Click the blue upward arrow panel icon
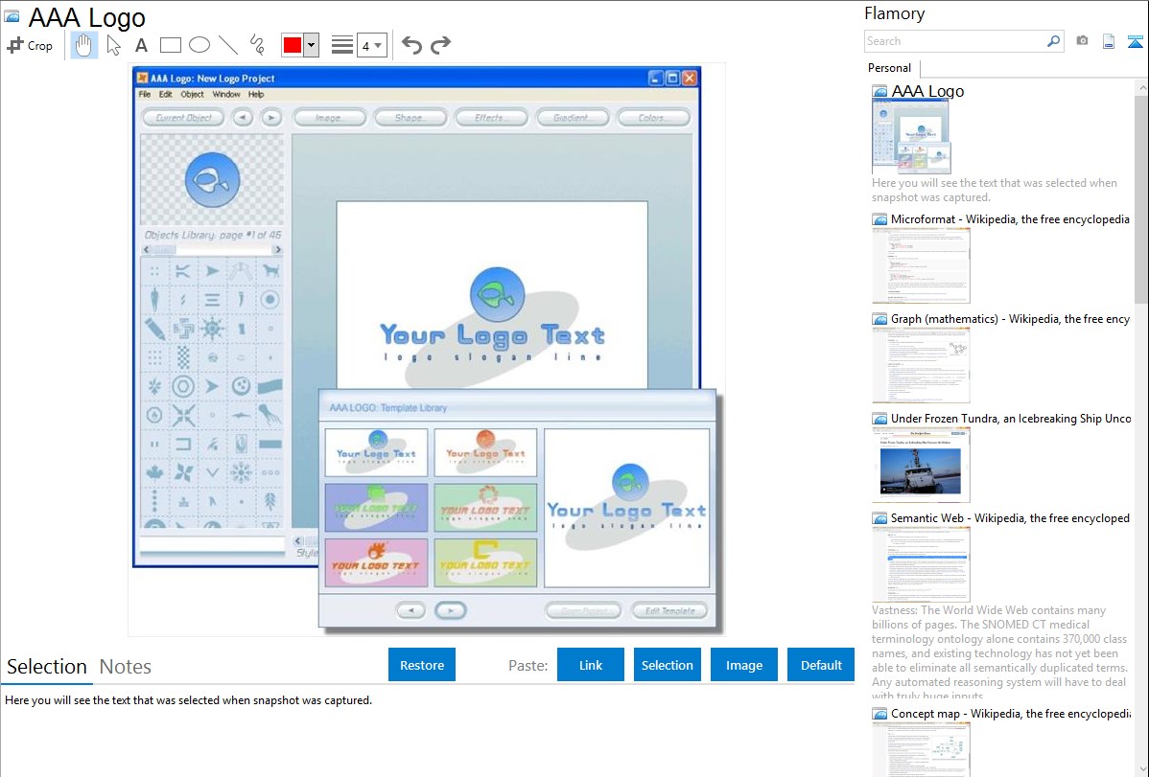The height and width of the screenshot is (777, 1149). point(1135,41)
